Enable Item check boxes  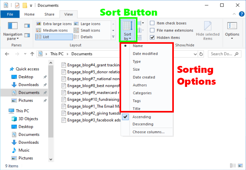tap(152, 23)
